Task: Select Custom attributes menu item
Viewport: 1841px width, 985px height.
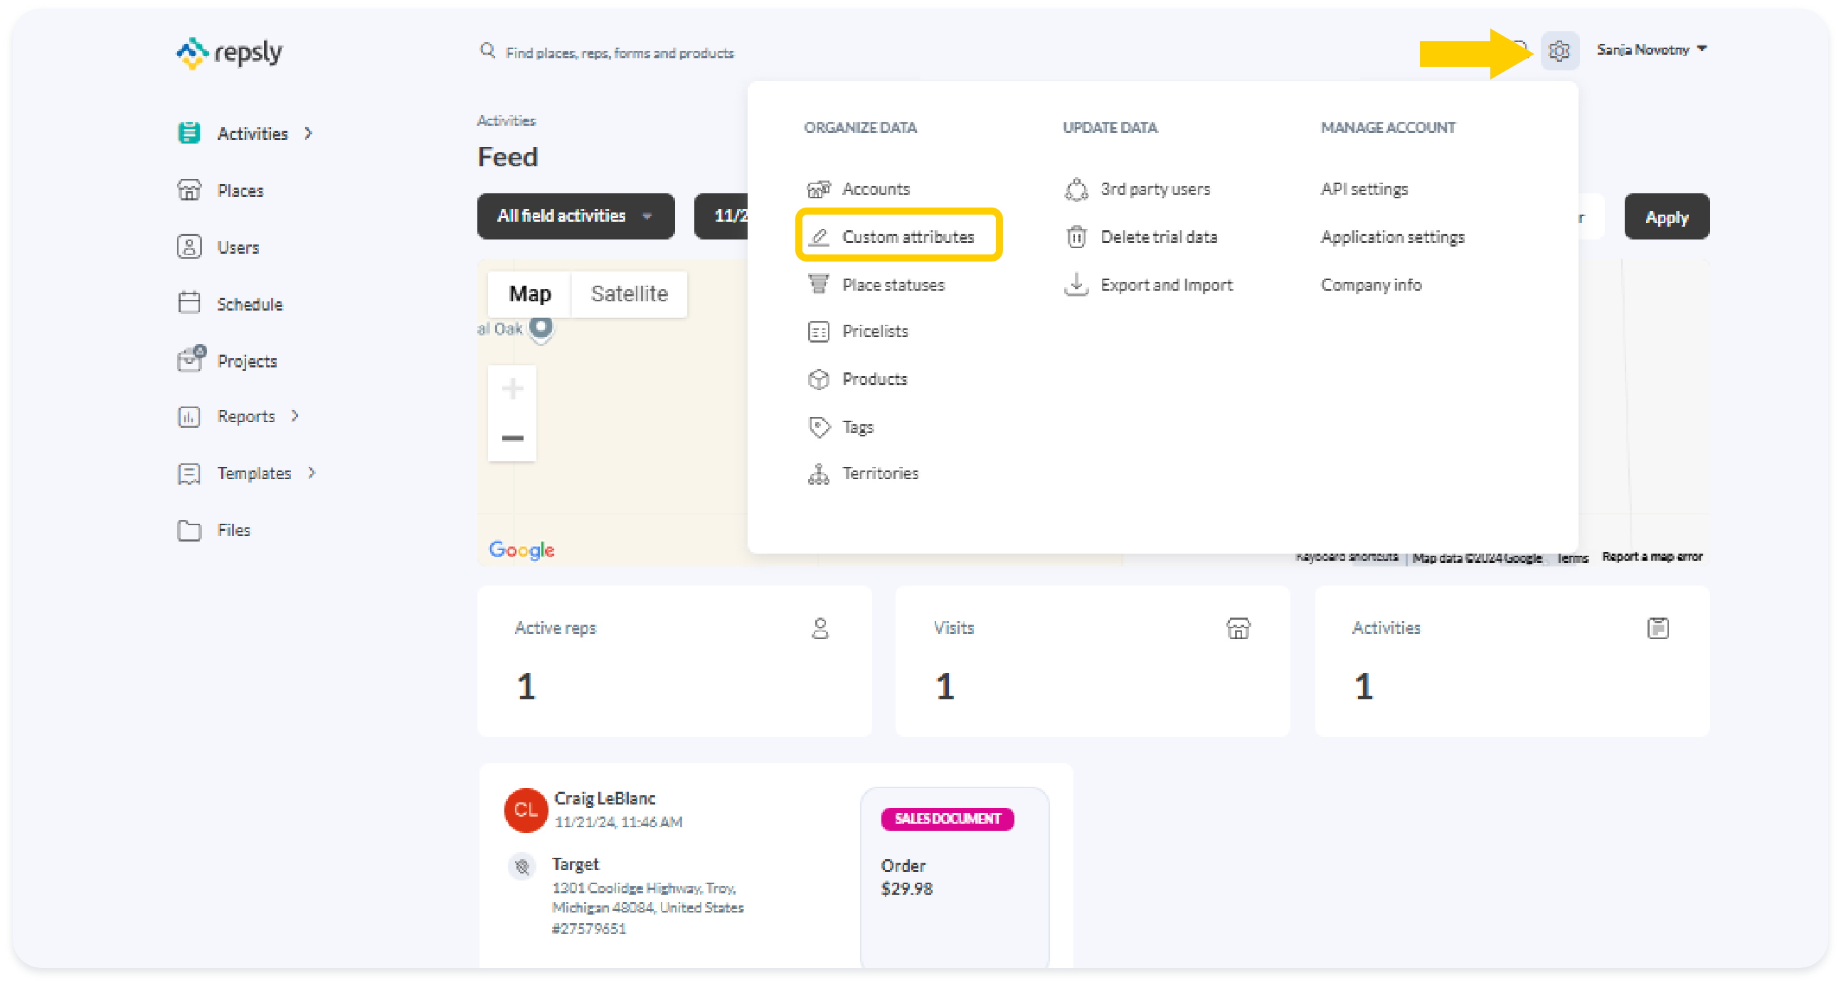Action: coord(899,236)
